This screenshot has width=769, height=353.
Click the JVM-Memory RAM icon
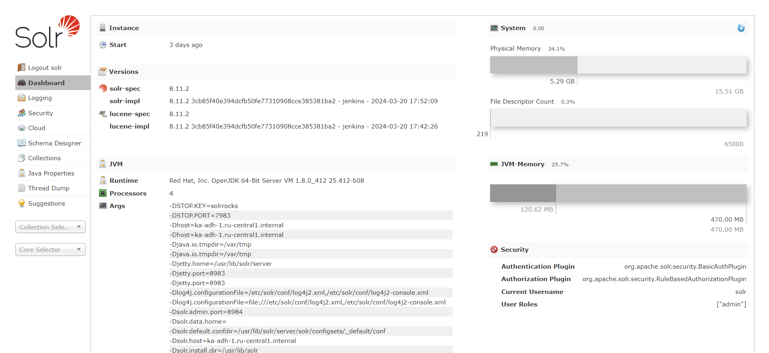494,164
